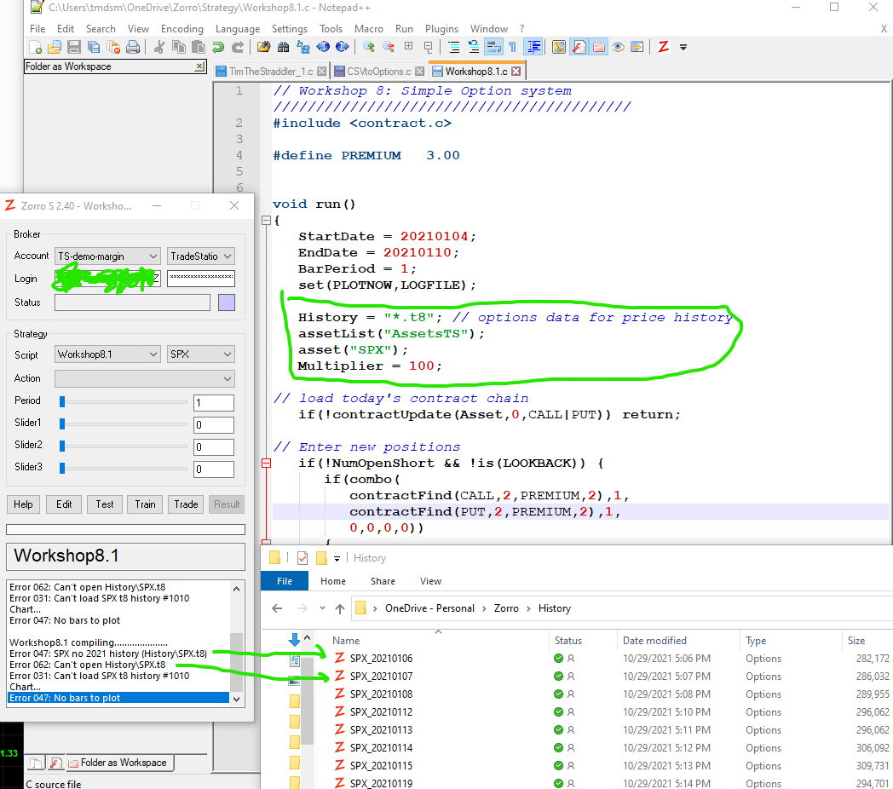Toggle Word Wrap in the toolbar
Image resolution: width=893 pixels, height=789 pixels.
(x=493, y=47)
